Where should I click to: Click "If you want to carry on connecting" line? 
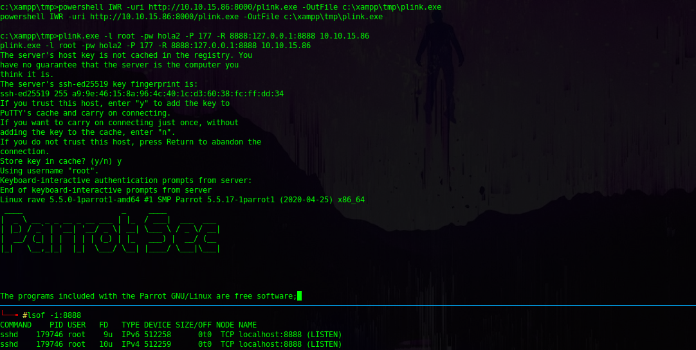point(120,123)
